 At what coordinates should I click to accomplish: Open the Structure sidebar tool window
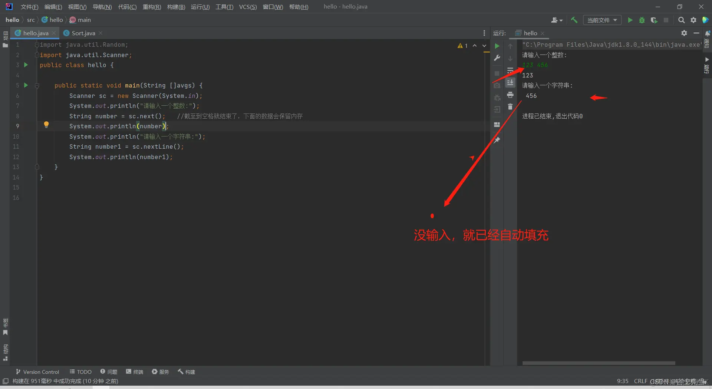pyautogui.click(x=5, y=353)
